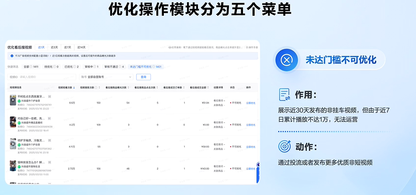Click the floating blue widget at table's right edge
This screenshot has width=416, height=195.
[258, 165]
